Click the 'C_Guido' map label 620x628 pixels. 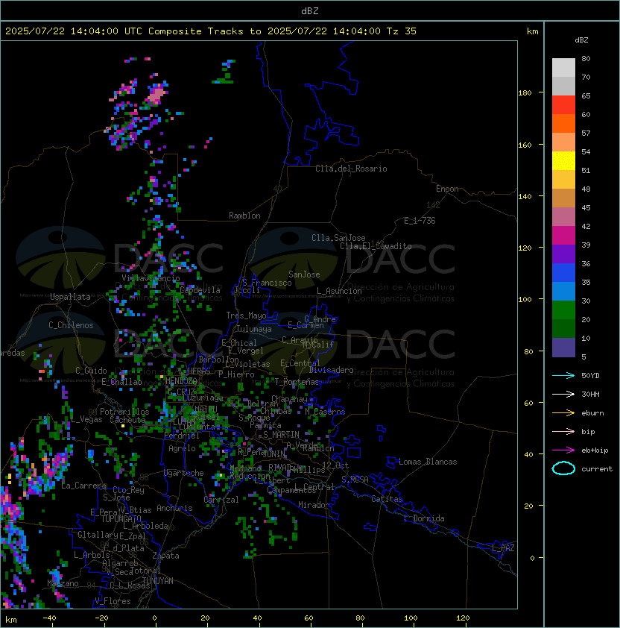click(x=91, y=371)
